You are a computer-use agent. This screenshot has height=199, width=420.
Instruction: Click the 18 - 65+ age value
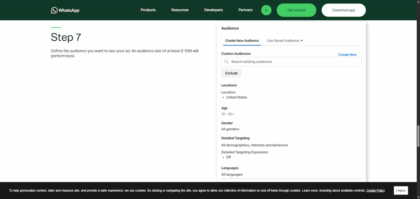(228, 114)
